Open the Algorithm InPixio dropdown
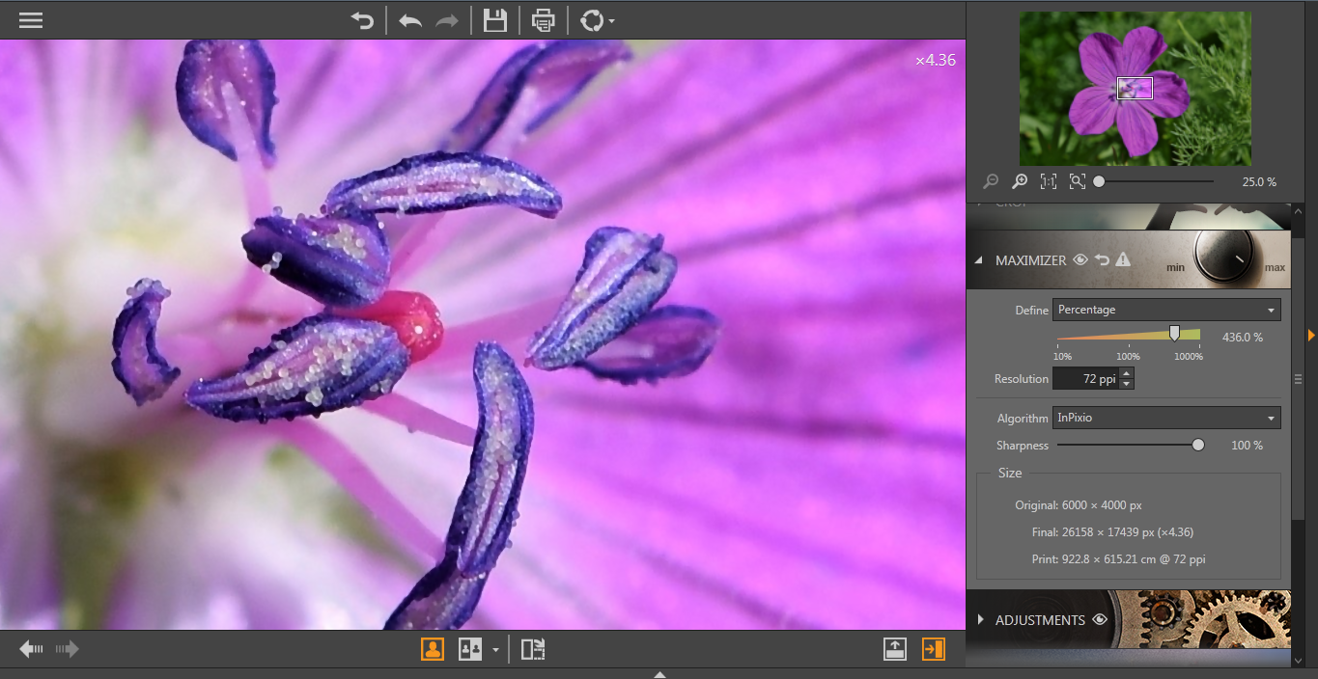This screenshot has height=679, width=1318. pyautogui.click(x=1165, y=418)
